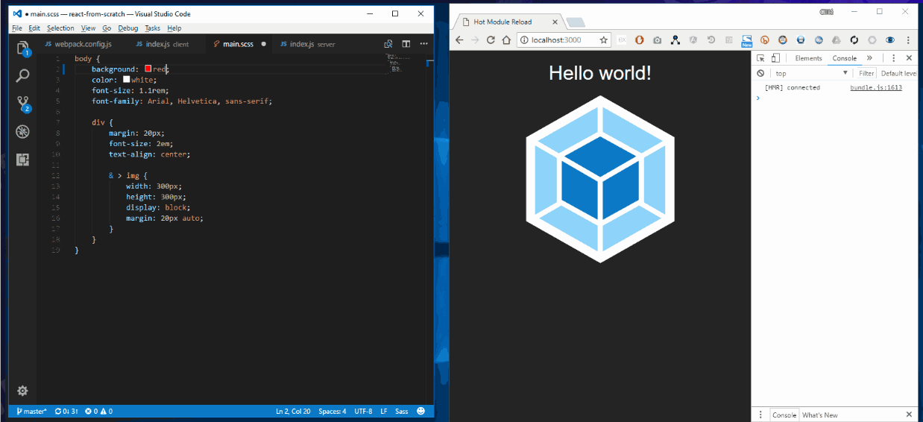Image resolution: width=923 pixels, height=422 pixels.
Task: Open the Debug view in activity bar
Action: (22, 132)
